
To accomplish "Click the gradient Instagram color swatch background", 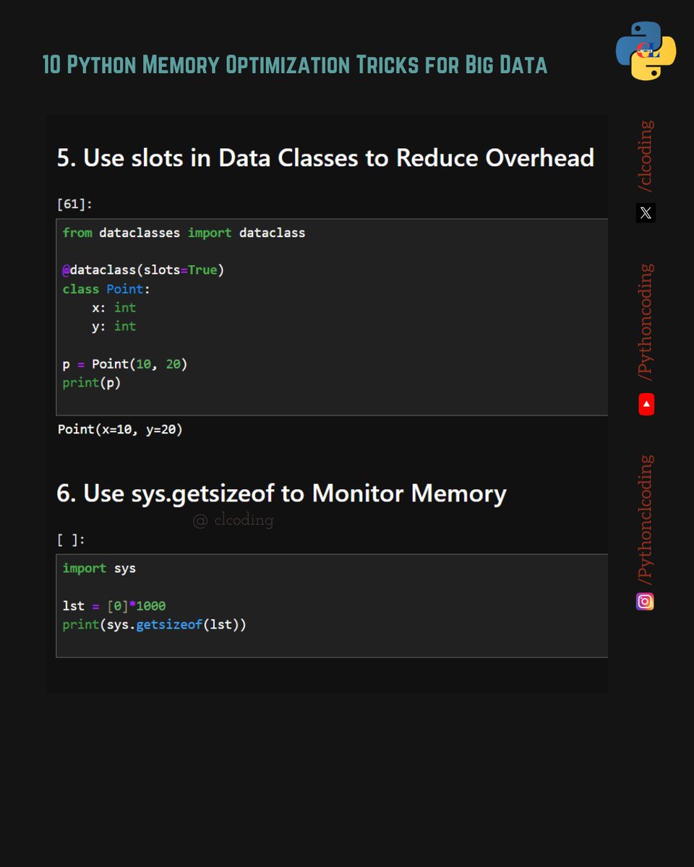I will (644, 600).
